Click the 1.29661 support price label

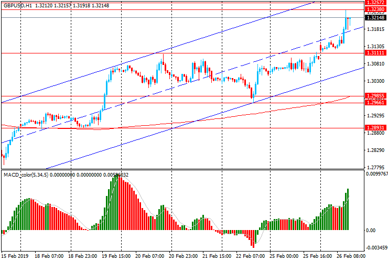[376, 103]
